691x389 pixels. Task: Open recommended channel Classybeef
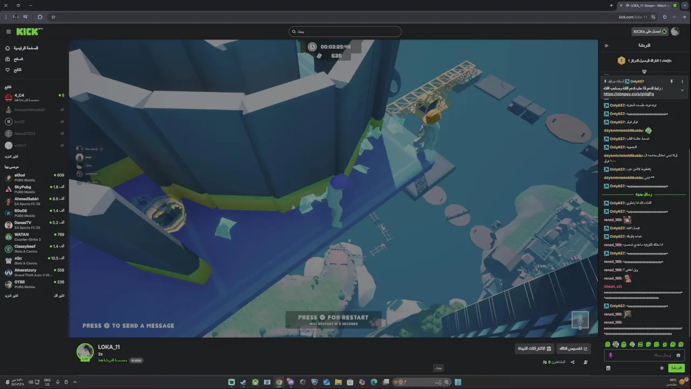click(x=34, y=249)
